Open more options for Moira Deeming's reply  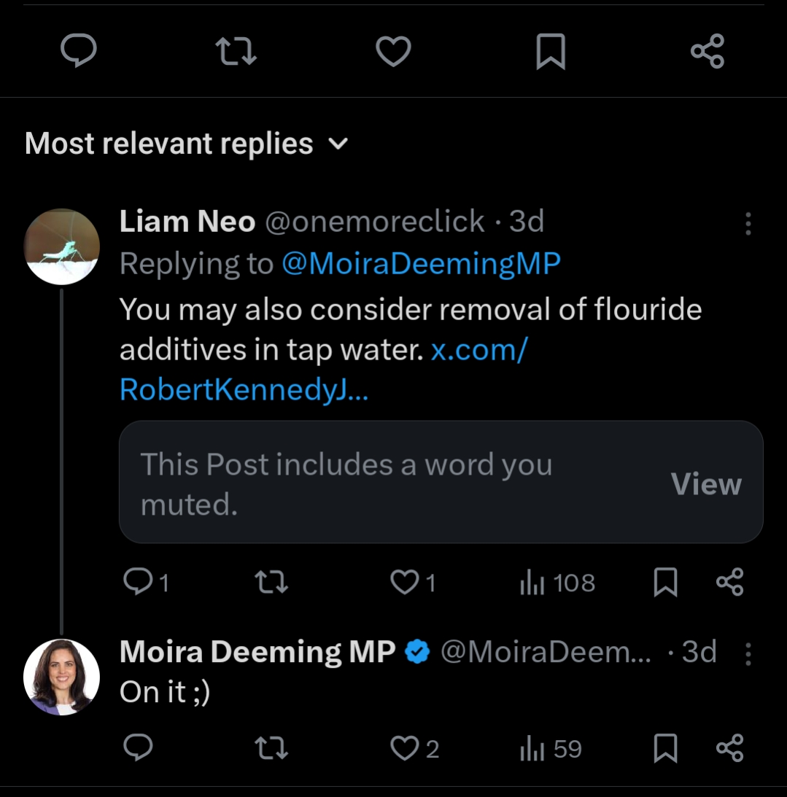click(x=748, y=654)
